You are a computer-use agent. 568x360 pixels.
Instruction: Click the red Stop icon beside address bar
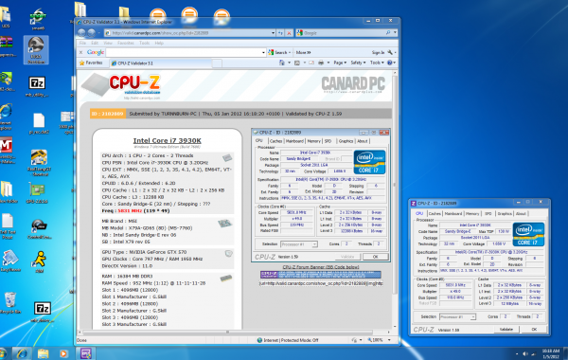coord(289,33)
